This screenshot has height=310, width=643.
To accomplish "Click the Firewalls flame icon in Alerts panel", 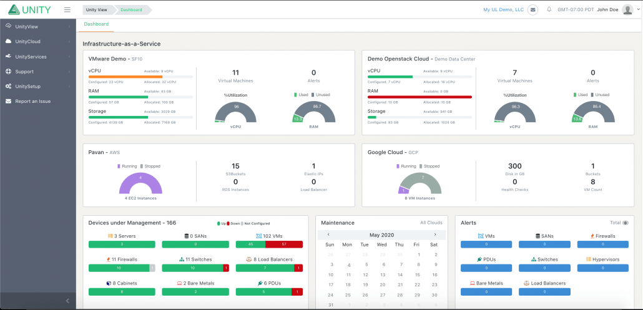I will 592,236.
